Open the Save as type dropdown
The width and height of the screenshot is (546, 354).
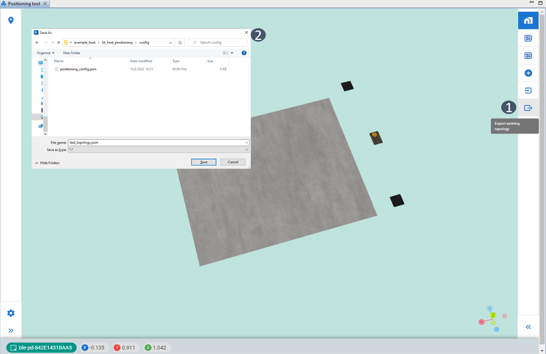pos(159,150)
